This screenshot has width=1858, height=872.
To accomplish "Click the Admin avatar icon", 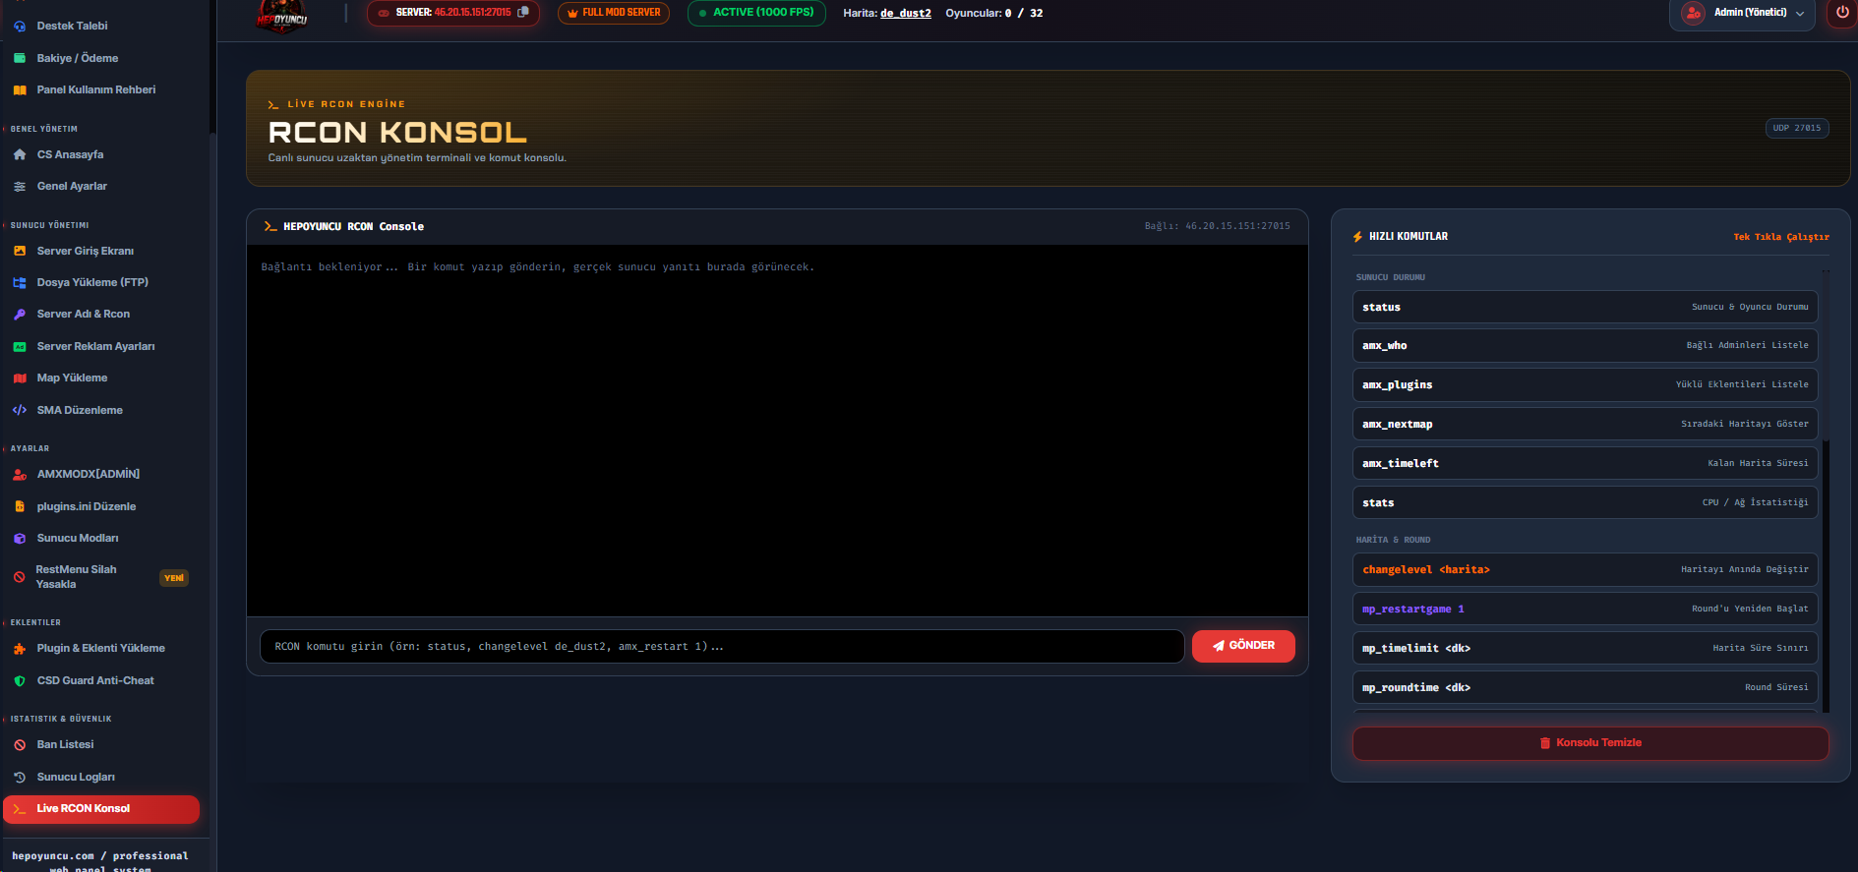I will 1693,13.
